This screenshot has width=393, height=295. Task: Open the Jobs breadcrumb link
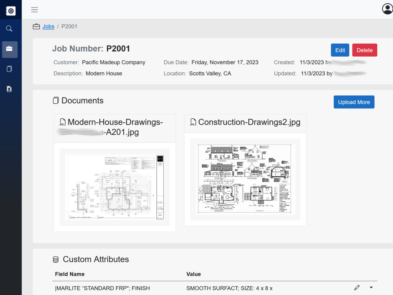(48, 26)
